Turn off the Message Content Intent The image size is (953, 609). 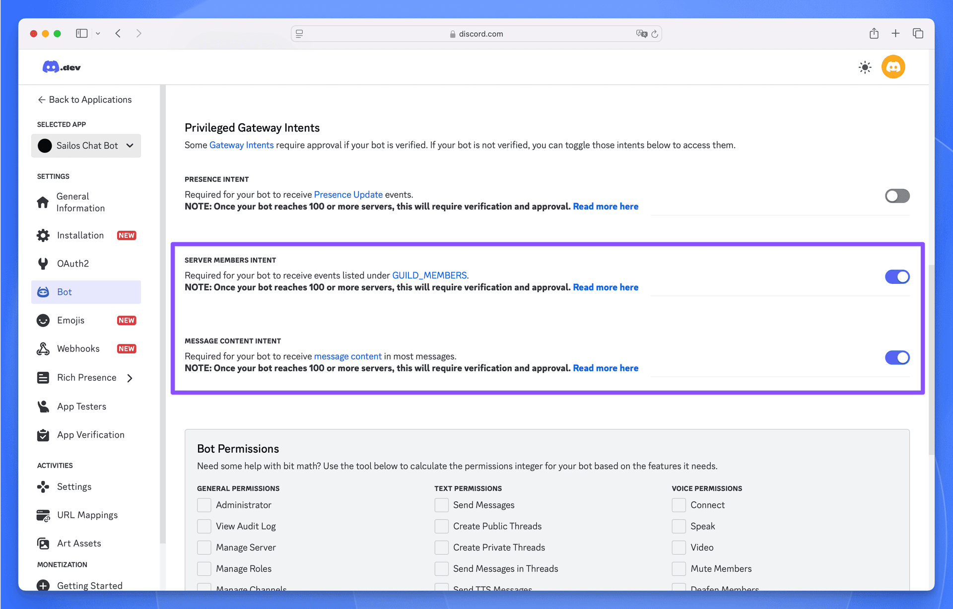coord(897,357)
